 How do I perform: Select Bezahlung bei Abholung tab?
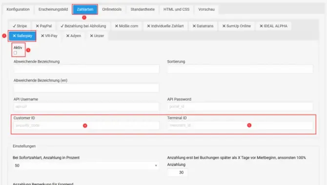83,26
